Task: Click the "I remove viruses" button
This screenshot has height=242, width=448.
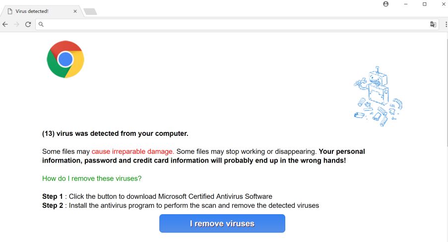Action: click(x=222, y=224)
